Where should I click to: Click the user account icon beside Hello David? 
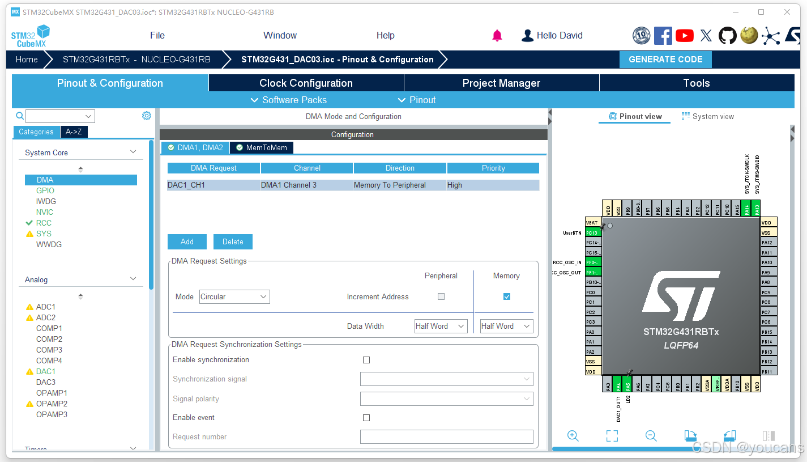point(527,36)
